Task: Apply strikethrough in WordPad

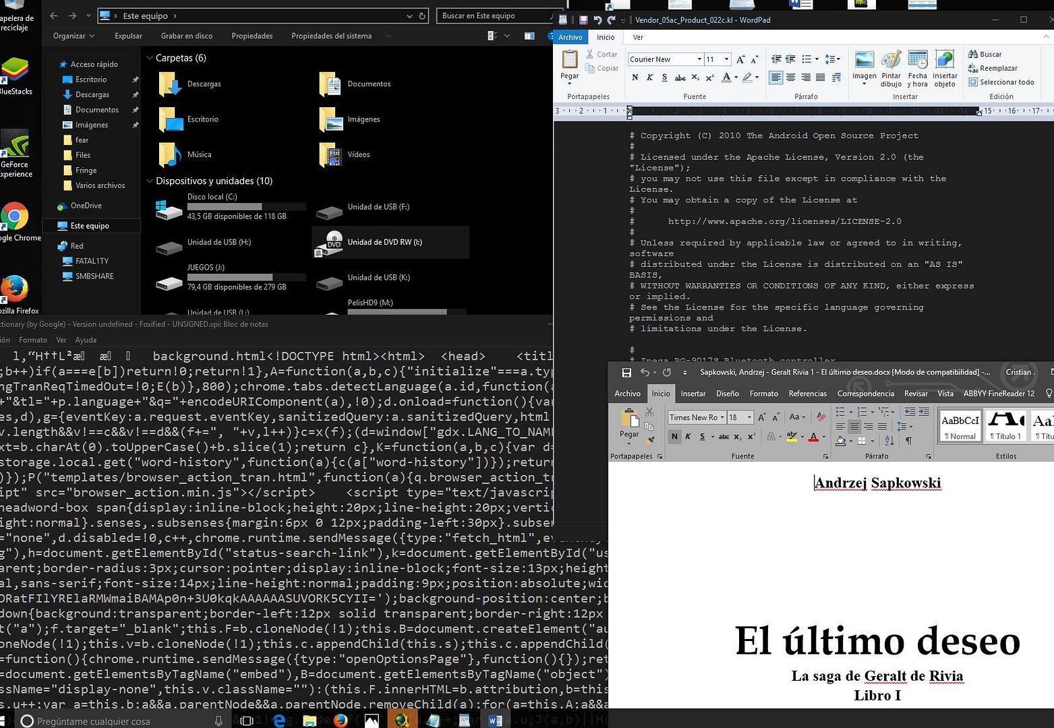Action: pyautogui.click(x=680, y=78)
